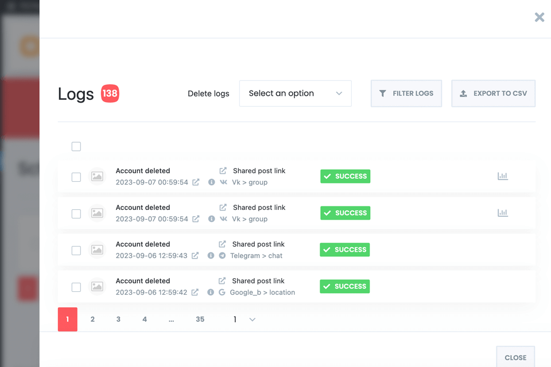Open external link icon beside first row timestamp

[196, 182]
